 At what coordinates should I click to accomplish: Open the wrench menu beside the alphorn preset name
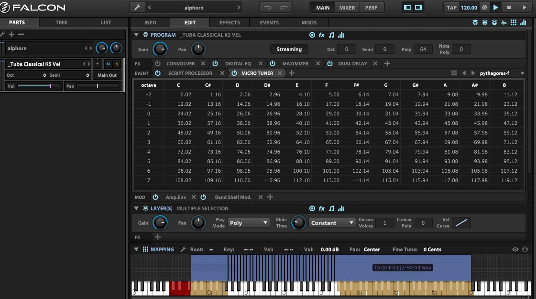pyautogui.click(x=137, y=8)
